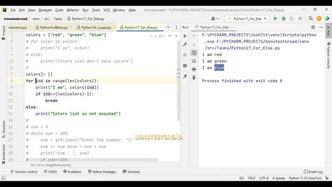Print the console output via the printer icon

[x=193, y=69]
